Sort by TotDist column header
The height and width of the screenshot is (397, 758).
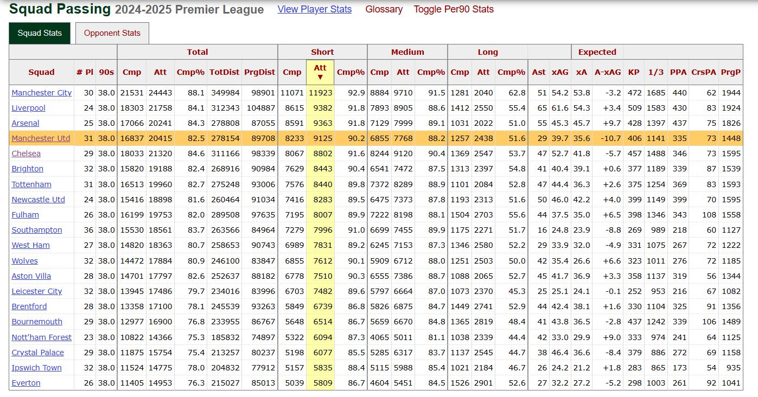[224, 72]
